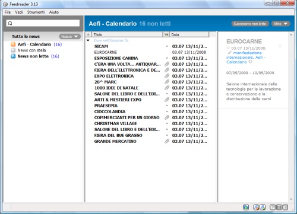Open the SICAM news item
Screen dimensions: 297x214
[x=101, y=46]
